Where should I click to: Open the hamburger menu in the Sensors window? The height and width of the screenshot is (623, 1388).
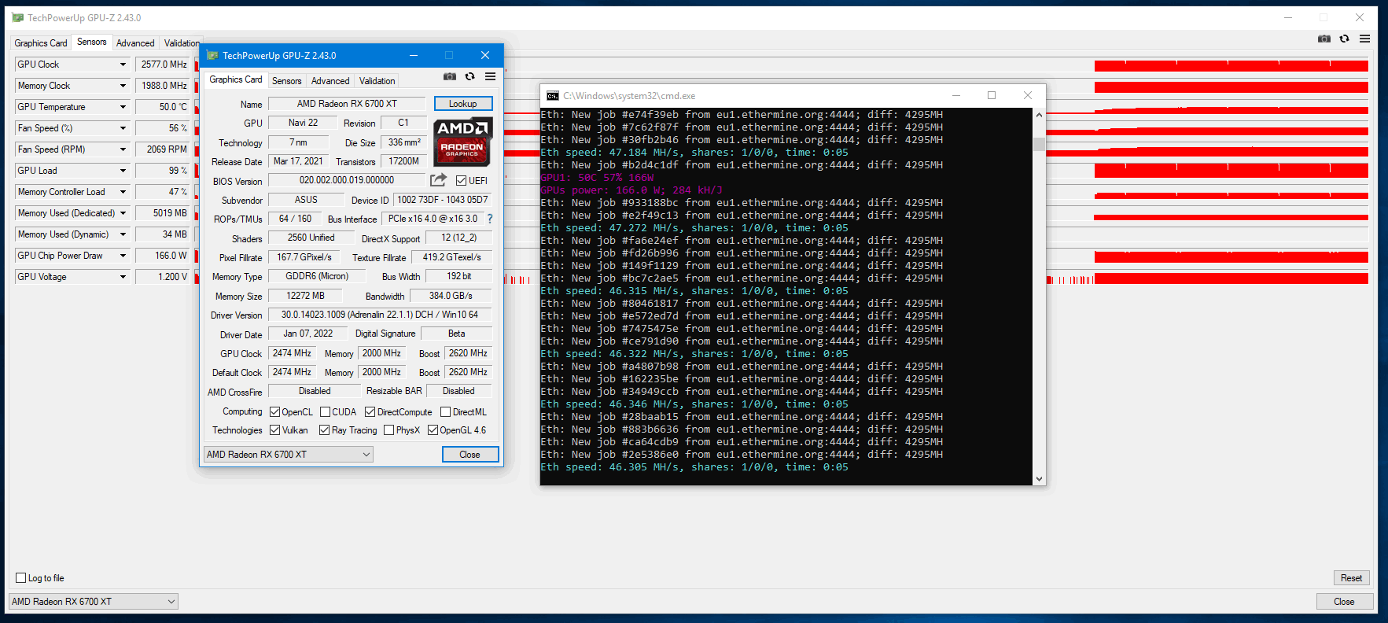[1365, 39]
